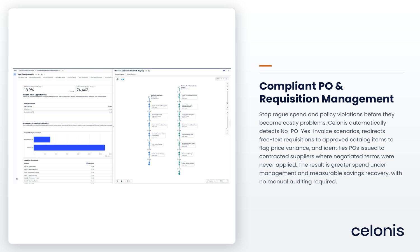Open the more options menu in Process Explorer header
The width and height of the screenshot is (420, 252).
pyautogui.click(x=152, y=71)
